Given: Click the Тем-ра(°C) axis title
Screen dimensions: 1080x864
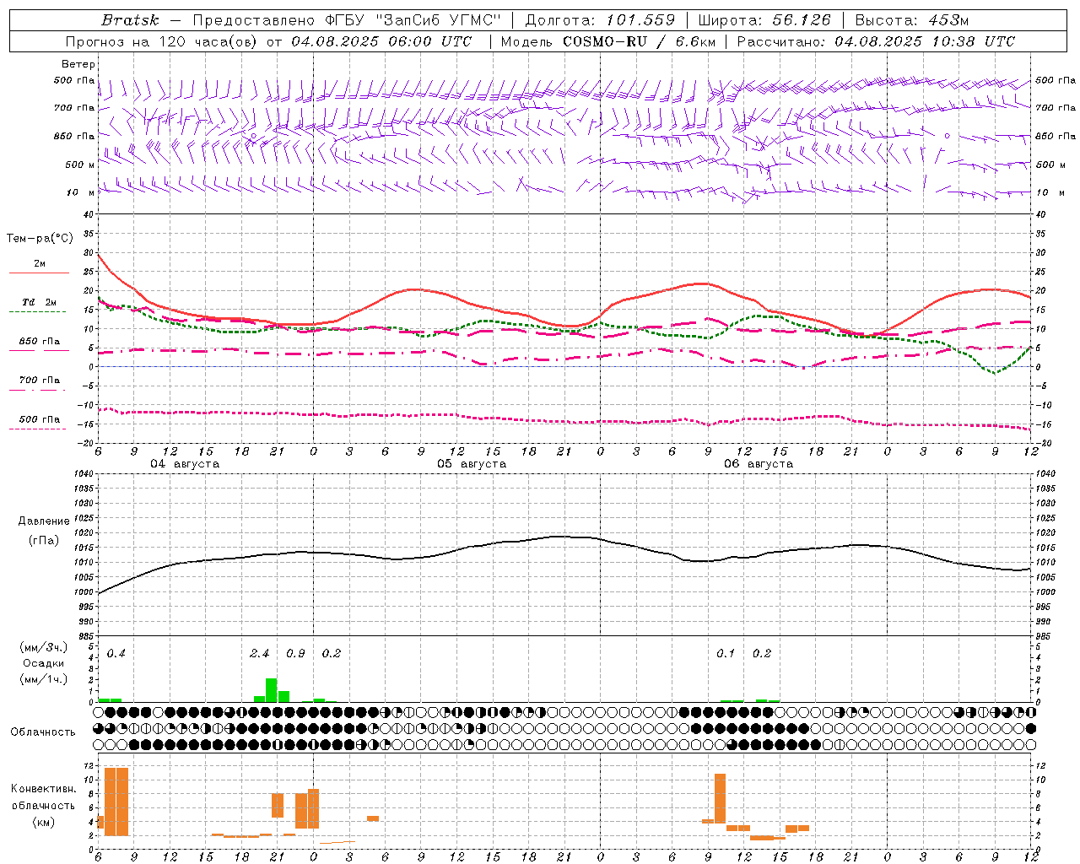Looking at the screenshot, I should pyautogui.click(x=40, y=239).
